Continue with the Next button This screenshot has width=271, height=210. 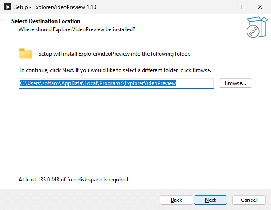pos(210,200)
